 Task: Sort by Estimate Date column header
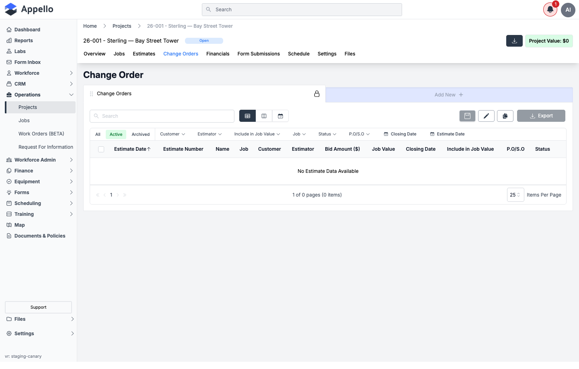tap(132, 149)
